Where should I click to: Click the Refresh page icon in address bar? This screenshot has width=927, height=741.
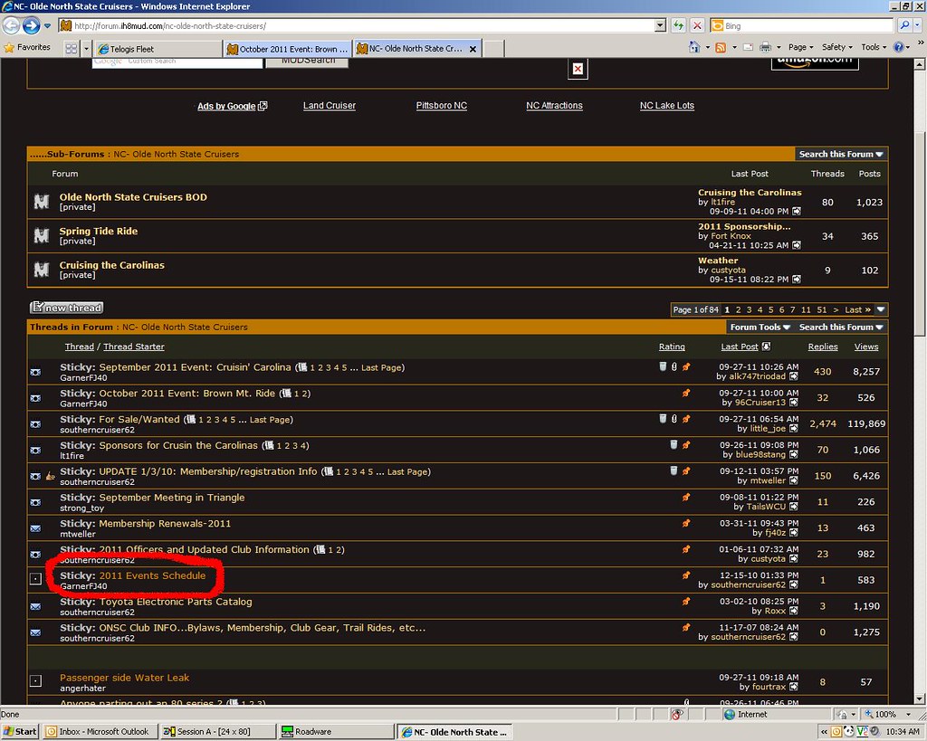coord(677,25)
